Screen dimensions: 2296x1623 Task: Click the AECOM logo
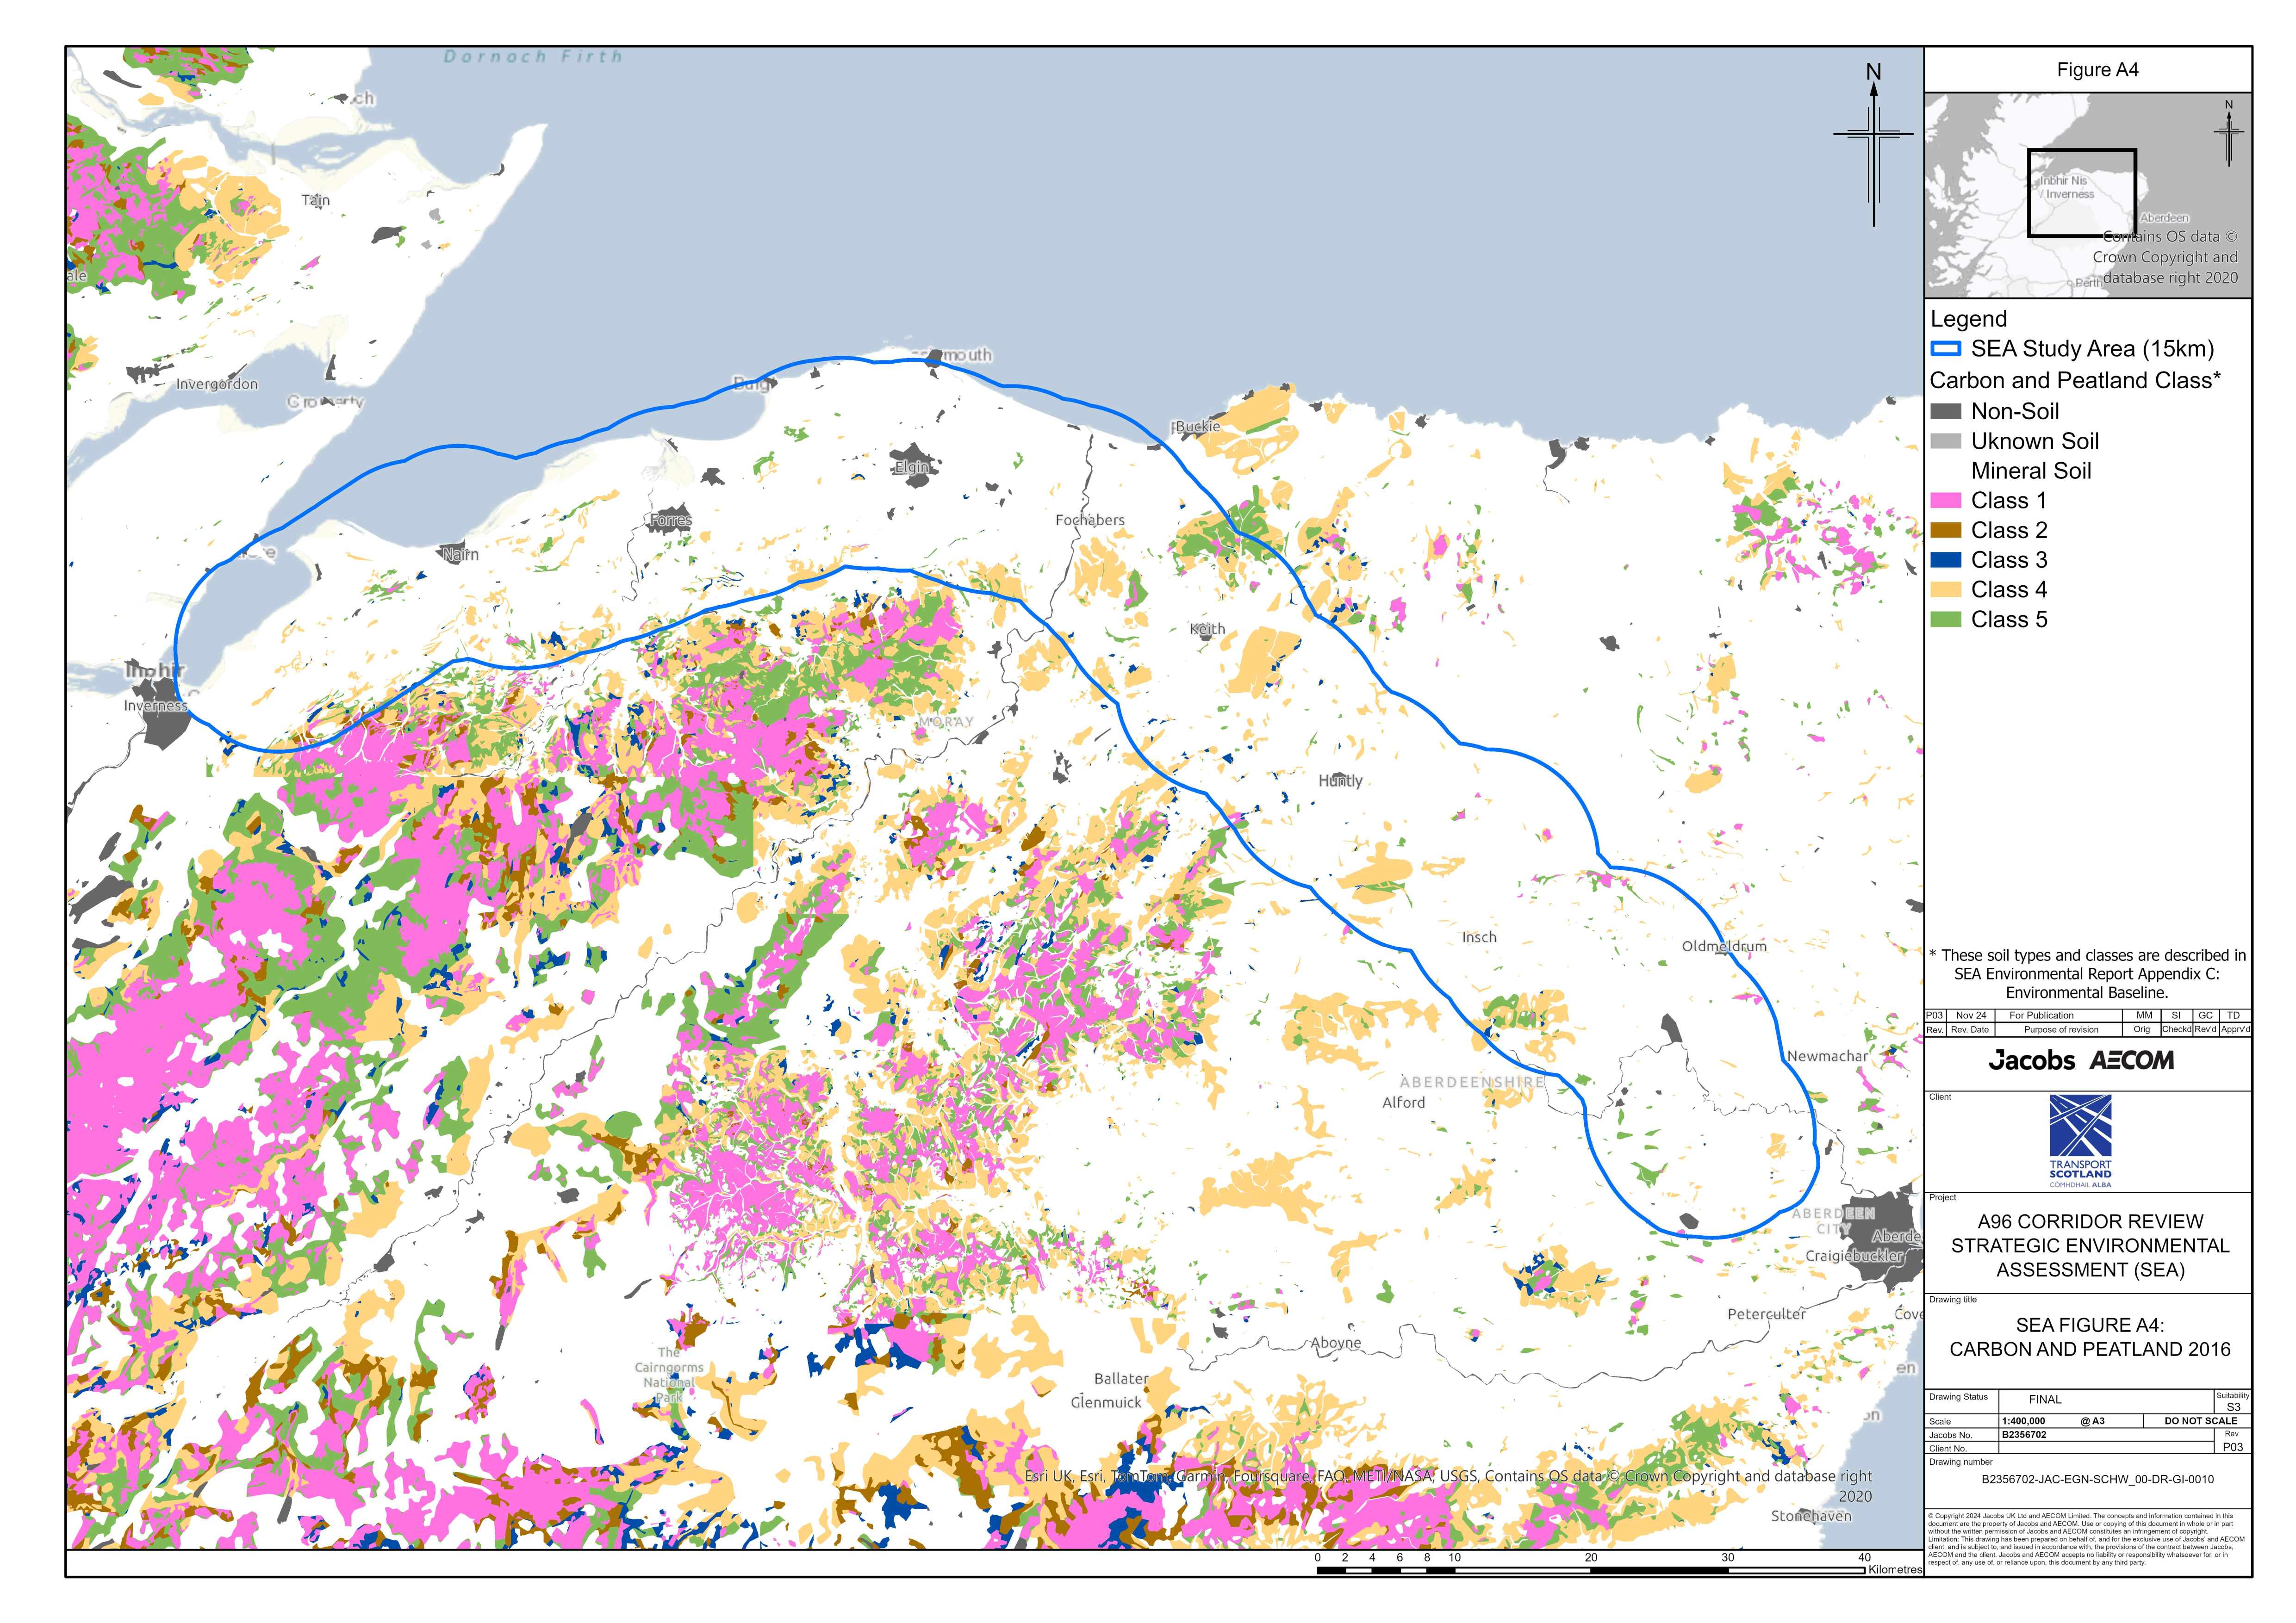tap(2132, 1060)
